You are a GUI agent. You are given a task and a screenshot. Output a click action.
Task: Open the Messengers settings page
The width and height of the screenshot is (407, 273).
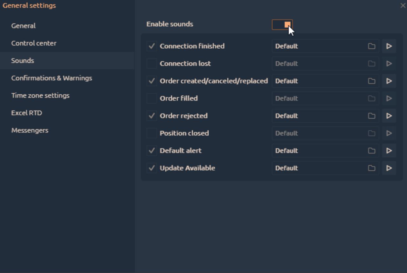[x=30, y=130]
